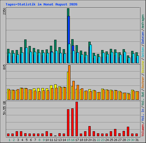Select the 'Dateien' legend label
Viewport: 146px width, 143px height.
(x=143, y=37)
